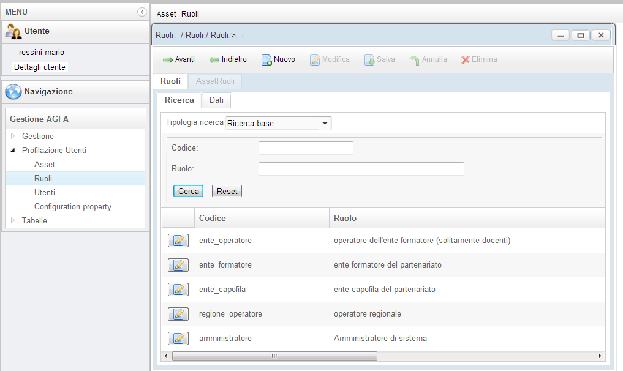Switch to the Dati tab
The height and width of the screenshot is (371, 623).
(x=216, y=100)
